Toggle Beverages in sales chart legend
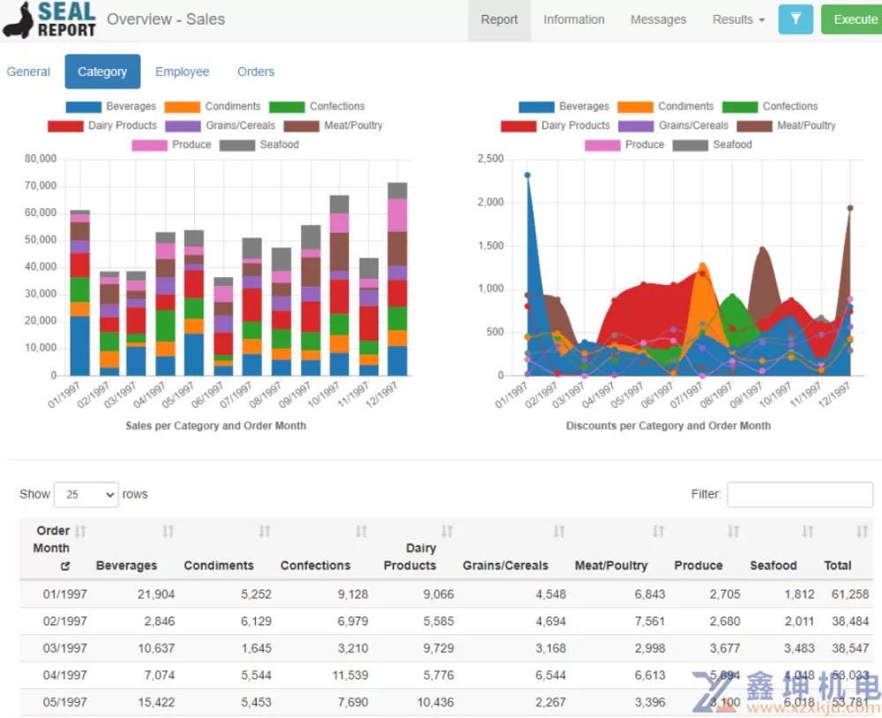 point(111,107)
